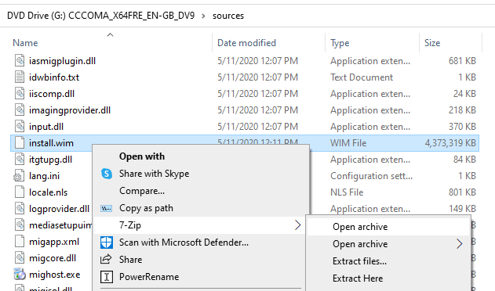Viewport: 495px width, 291px height.
Task: Expand second Open archive submenu arrow
Action: pyautogui.click(x=460, y=244)
